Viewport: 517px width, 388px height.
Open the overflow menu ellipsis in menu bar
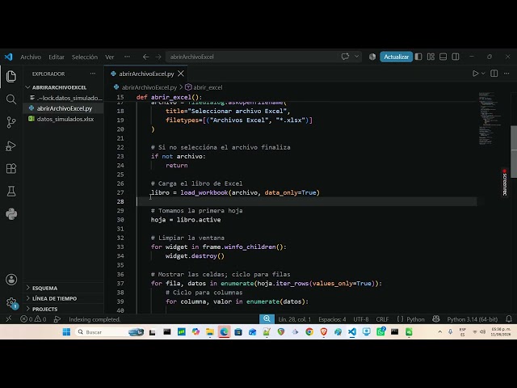tap(127, 57)
